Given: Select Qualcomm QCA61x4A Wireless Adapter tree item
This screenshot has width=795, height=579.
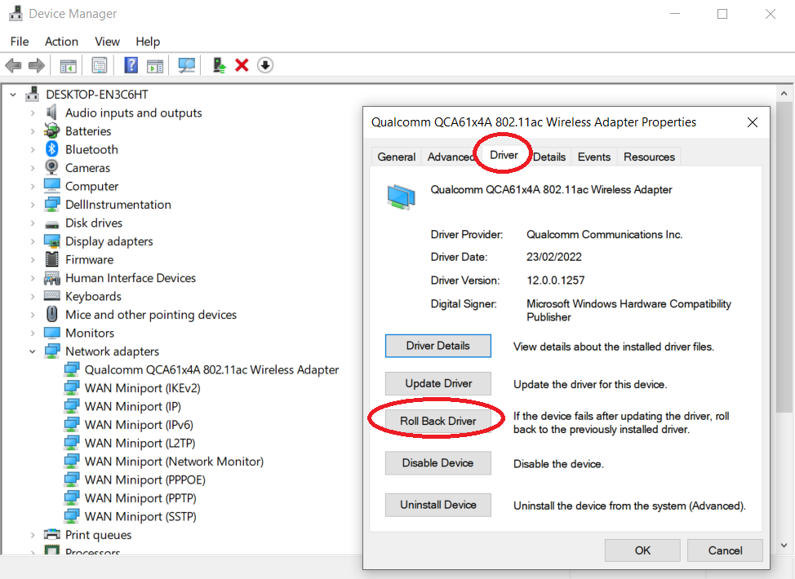Looking at the screenshot, I should 211,369.
